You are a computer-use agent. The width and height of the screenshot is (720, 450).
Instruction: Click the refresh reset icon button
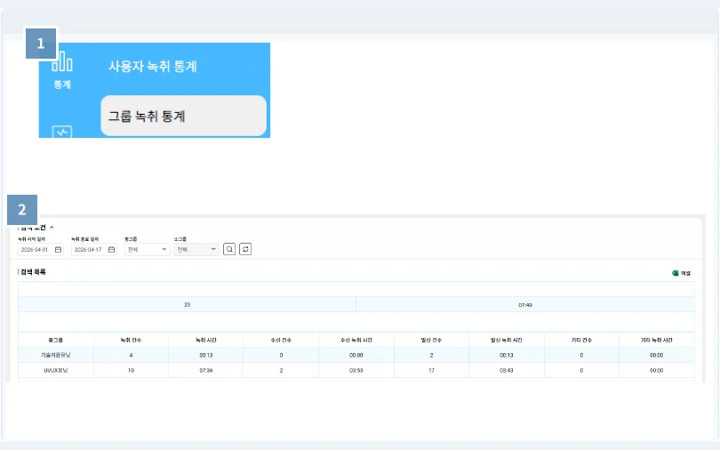[x=245, y=249]
